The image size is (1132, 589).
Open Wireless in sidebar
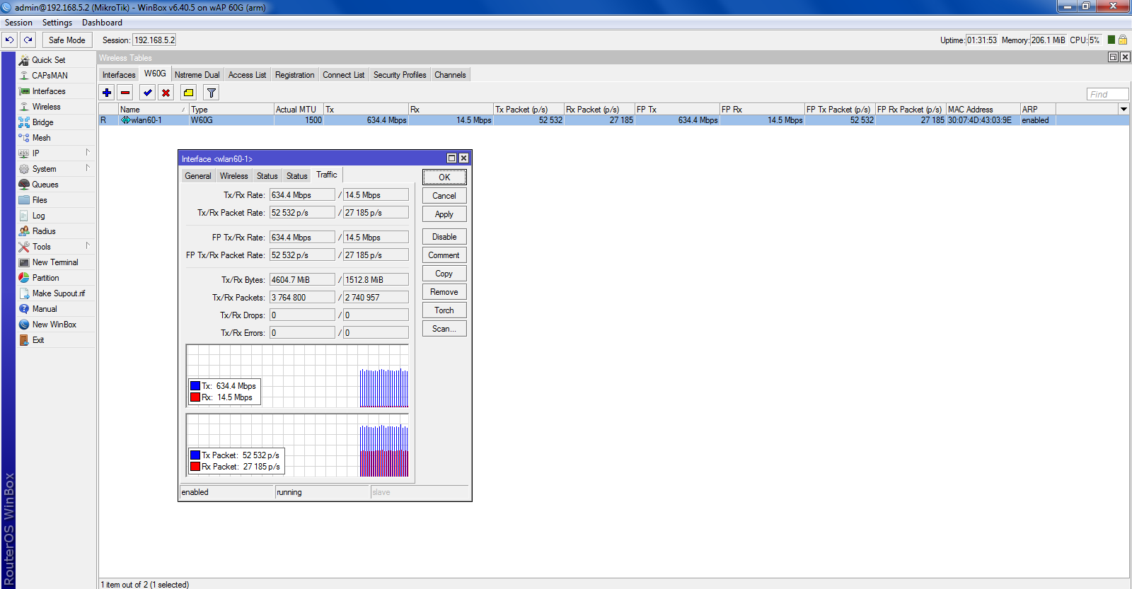46,107
